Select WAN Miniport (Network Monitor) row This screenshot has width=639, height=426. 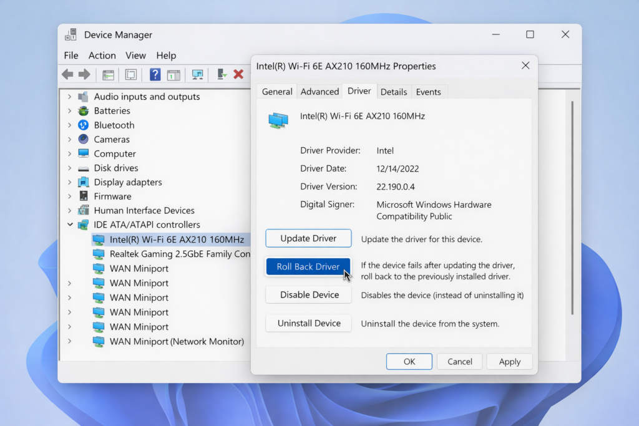coord(168,342)
